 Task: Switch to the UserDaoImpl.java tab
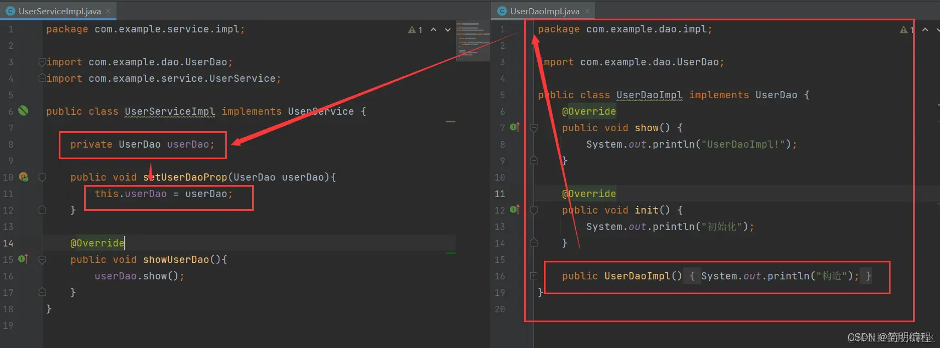(x=544, y=11)
